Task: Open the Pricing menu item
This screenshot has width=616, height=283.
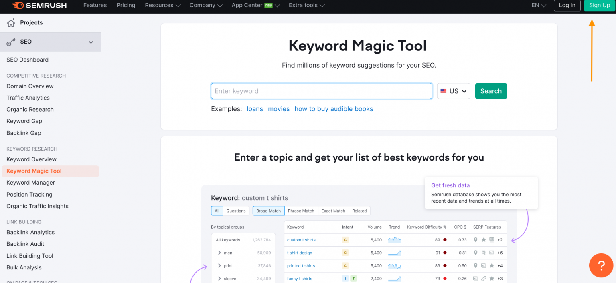Action: (126, 5)
